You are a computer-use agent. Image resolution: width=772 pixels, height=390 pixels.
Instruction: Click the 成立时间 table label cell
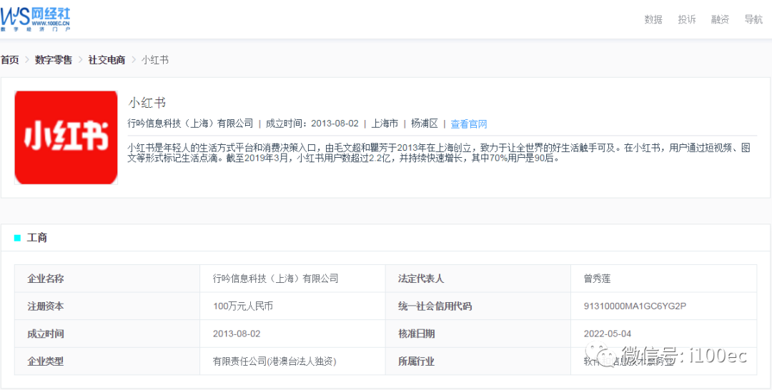107,334
